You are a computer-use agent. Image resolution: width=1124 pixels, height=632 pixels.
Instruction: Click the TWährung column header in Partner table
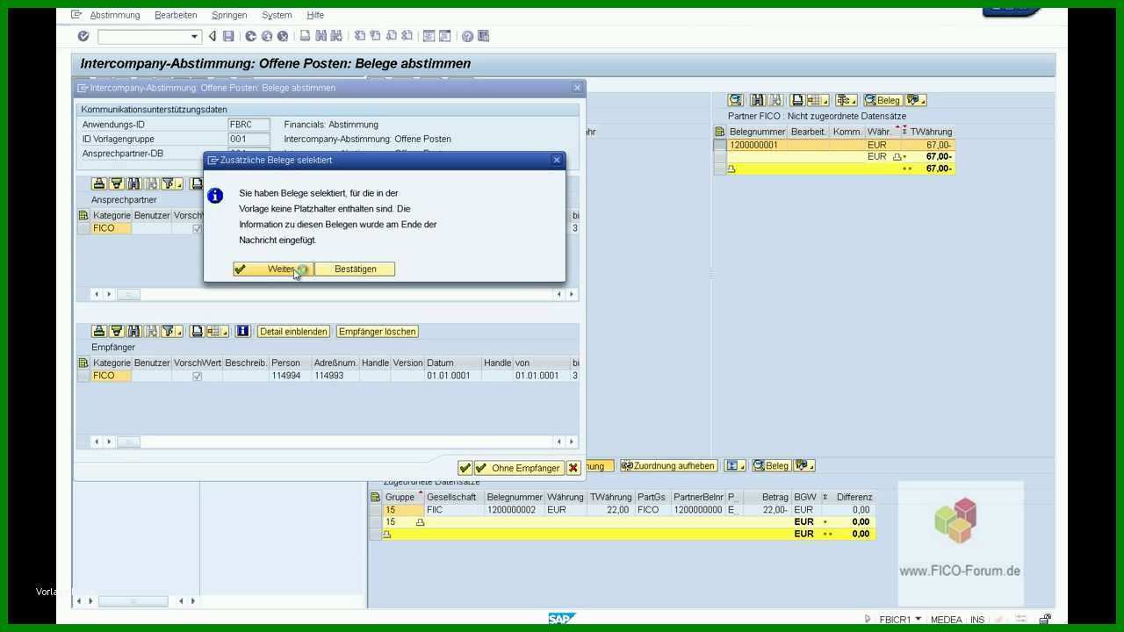click(931, 132)
